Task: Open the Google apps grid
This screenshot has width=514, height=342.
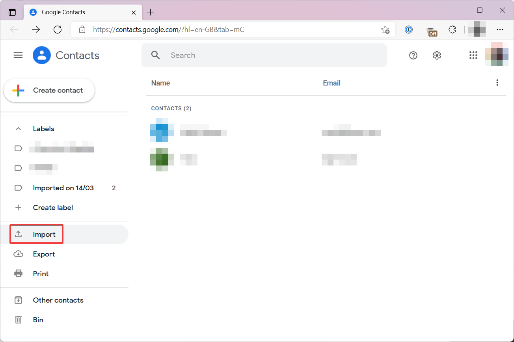Action: [473, 56]
